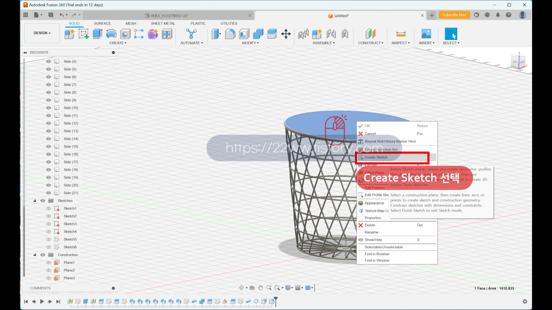Image resolution: width=552 pixels, height=310 pixels.
Task: Open the MODIFY dropdown menu
Action: coord(250,43)
